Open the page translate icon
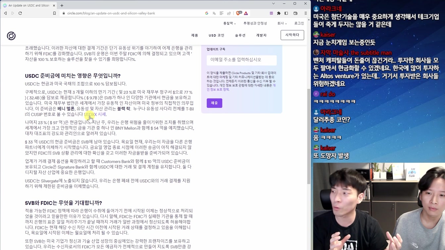Viewport: 445px width, 250px height. coord(214,13)
